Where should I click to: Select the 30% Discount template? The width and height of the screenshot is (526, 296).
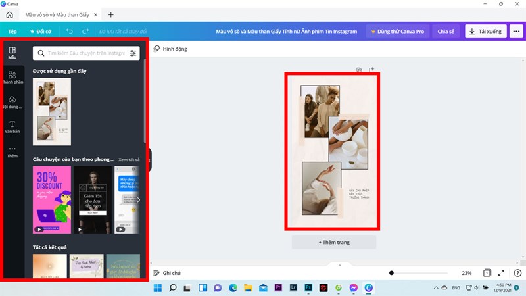pyautogui.click(x=52, y=200)
